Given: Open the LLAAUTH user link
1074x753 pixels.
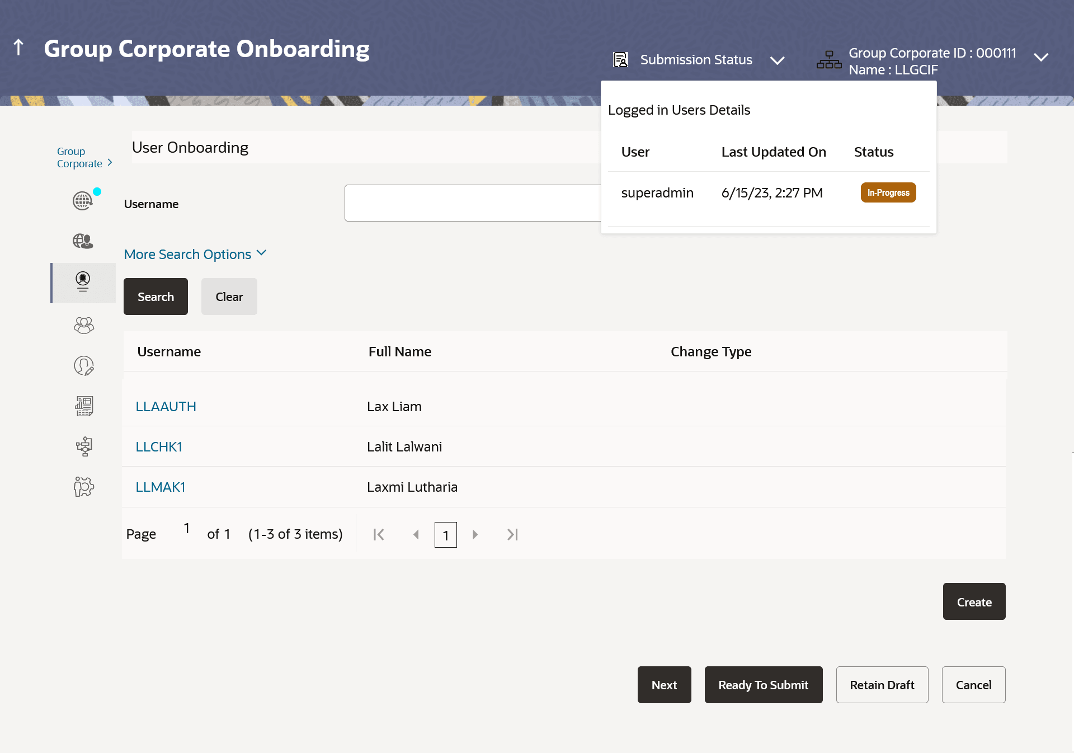Looking at the screenshot, I should click(166, 407).
